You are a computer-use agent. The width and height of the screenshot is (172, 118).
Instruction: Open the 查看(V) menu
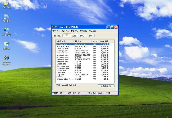[74, 31]
